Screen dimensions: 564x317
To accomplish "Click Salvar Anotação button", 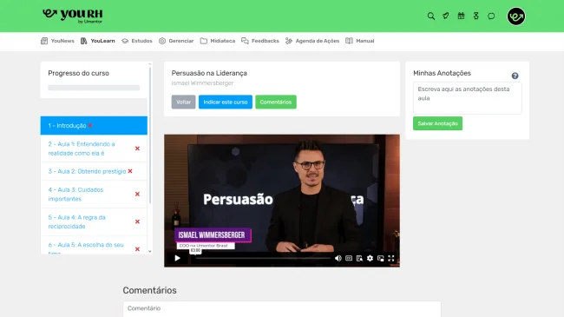I will point(437,123).
